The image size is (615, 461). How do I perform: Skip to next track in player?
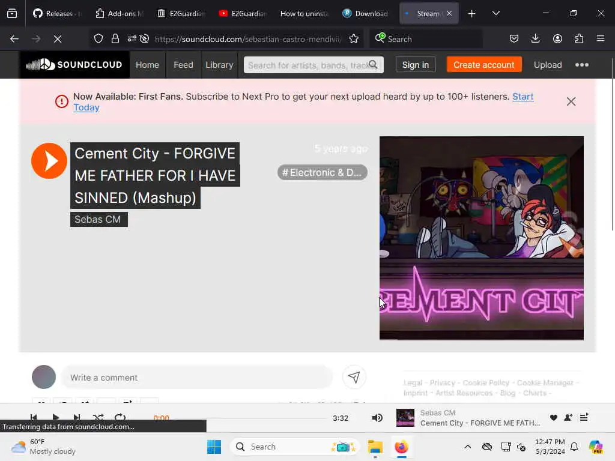tap(76, 418)
